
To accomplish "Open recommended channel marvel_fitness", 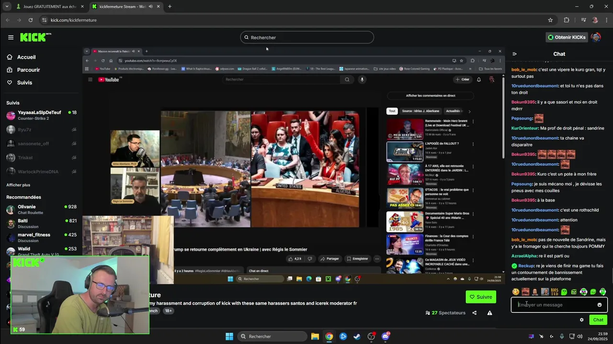I will click(41, 237).
